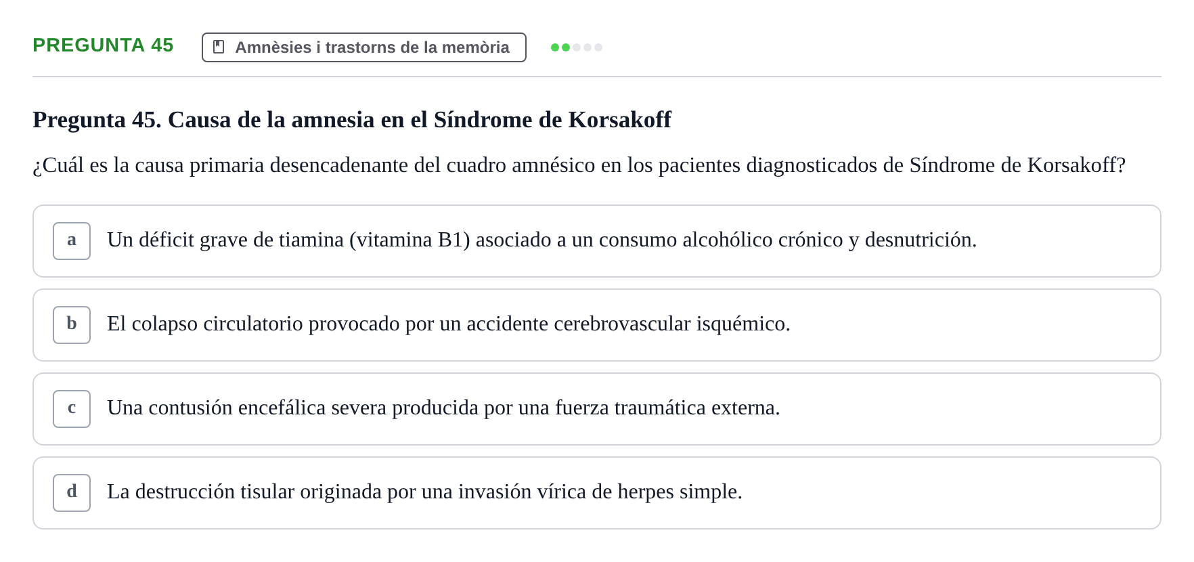The height and width of the screenshot is (562, 1194).
Task: Choose the herpes simple invasion answer
Action: (x=597, y=493)
